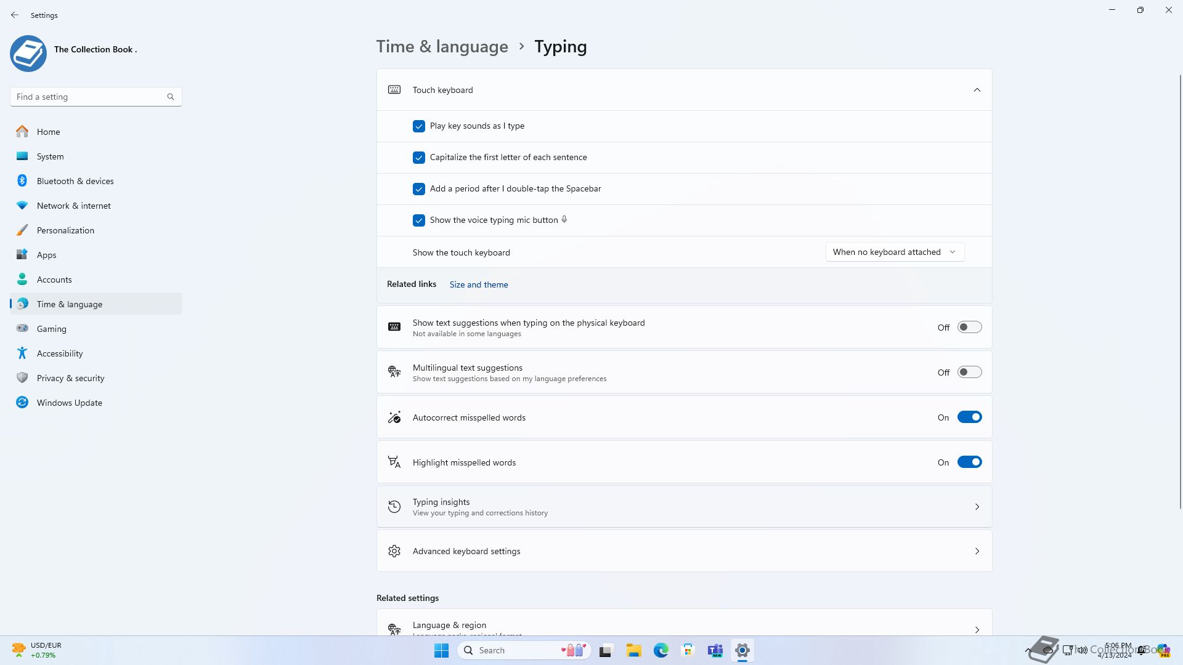Click the Typing insights history icon
The image size is (1183, 665).
click(x=394, y=507)
